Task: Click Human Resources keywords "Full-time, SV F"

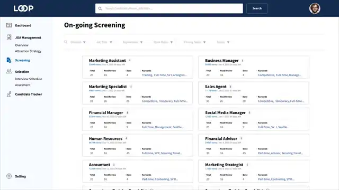Action: (x=150, y=153)
